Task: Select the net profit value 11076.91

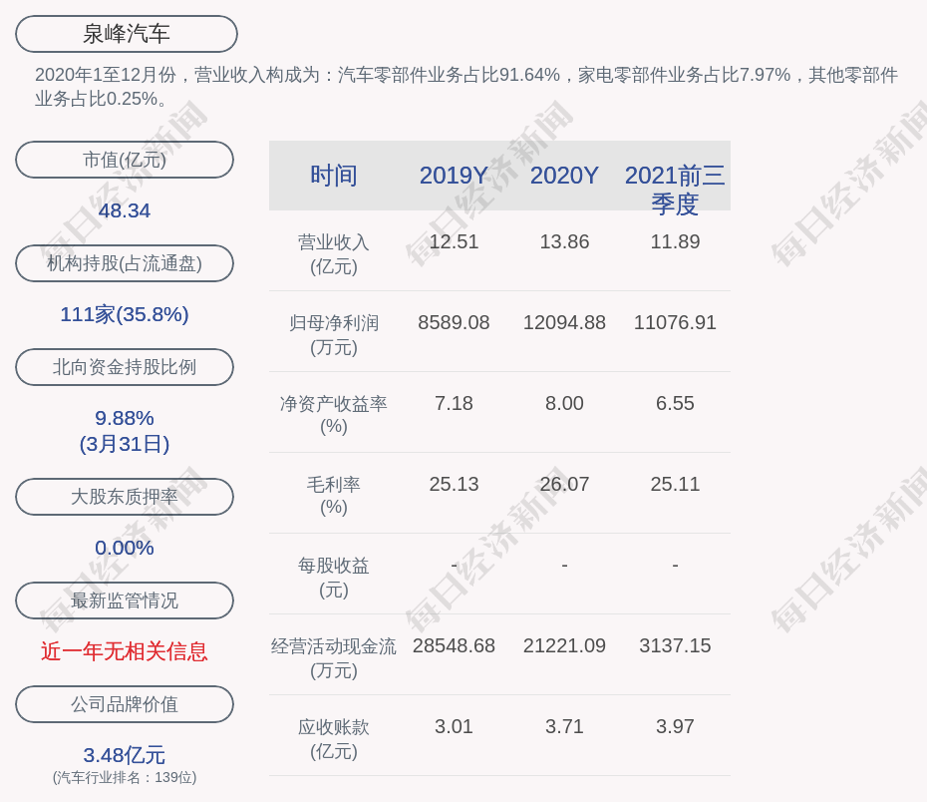Action: 675,322
